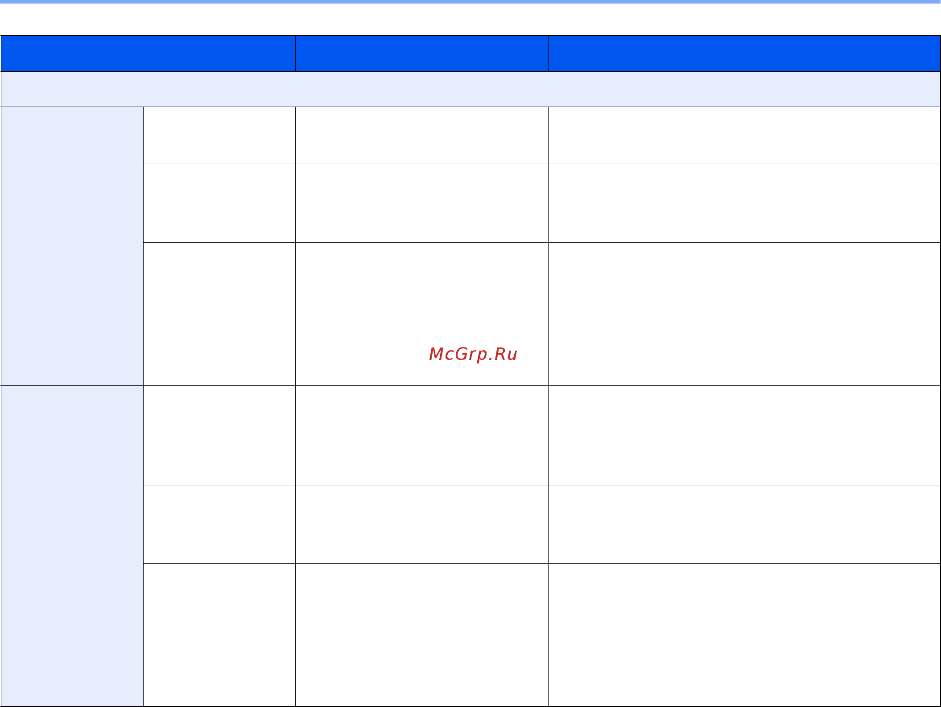Select the lower tall light blue left cell

(72, 546)
